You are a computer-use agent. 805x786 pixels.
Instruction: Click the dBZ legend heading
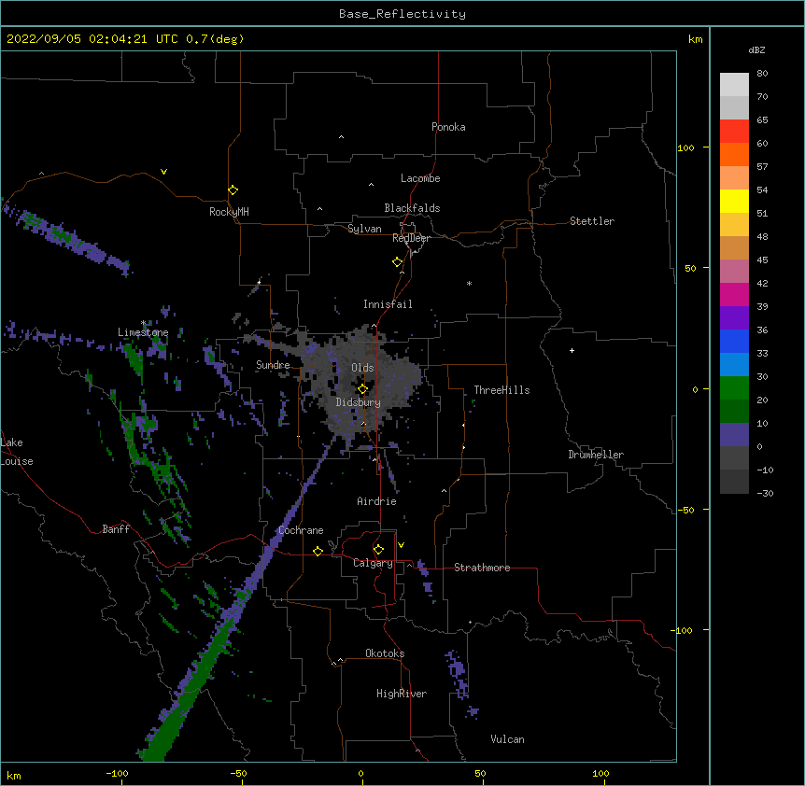pos(756,49)
